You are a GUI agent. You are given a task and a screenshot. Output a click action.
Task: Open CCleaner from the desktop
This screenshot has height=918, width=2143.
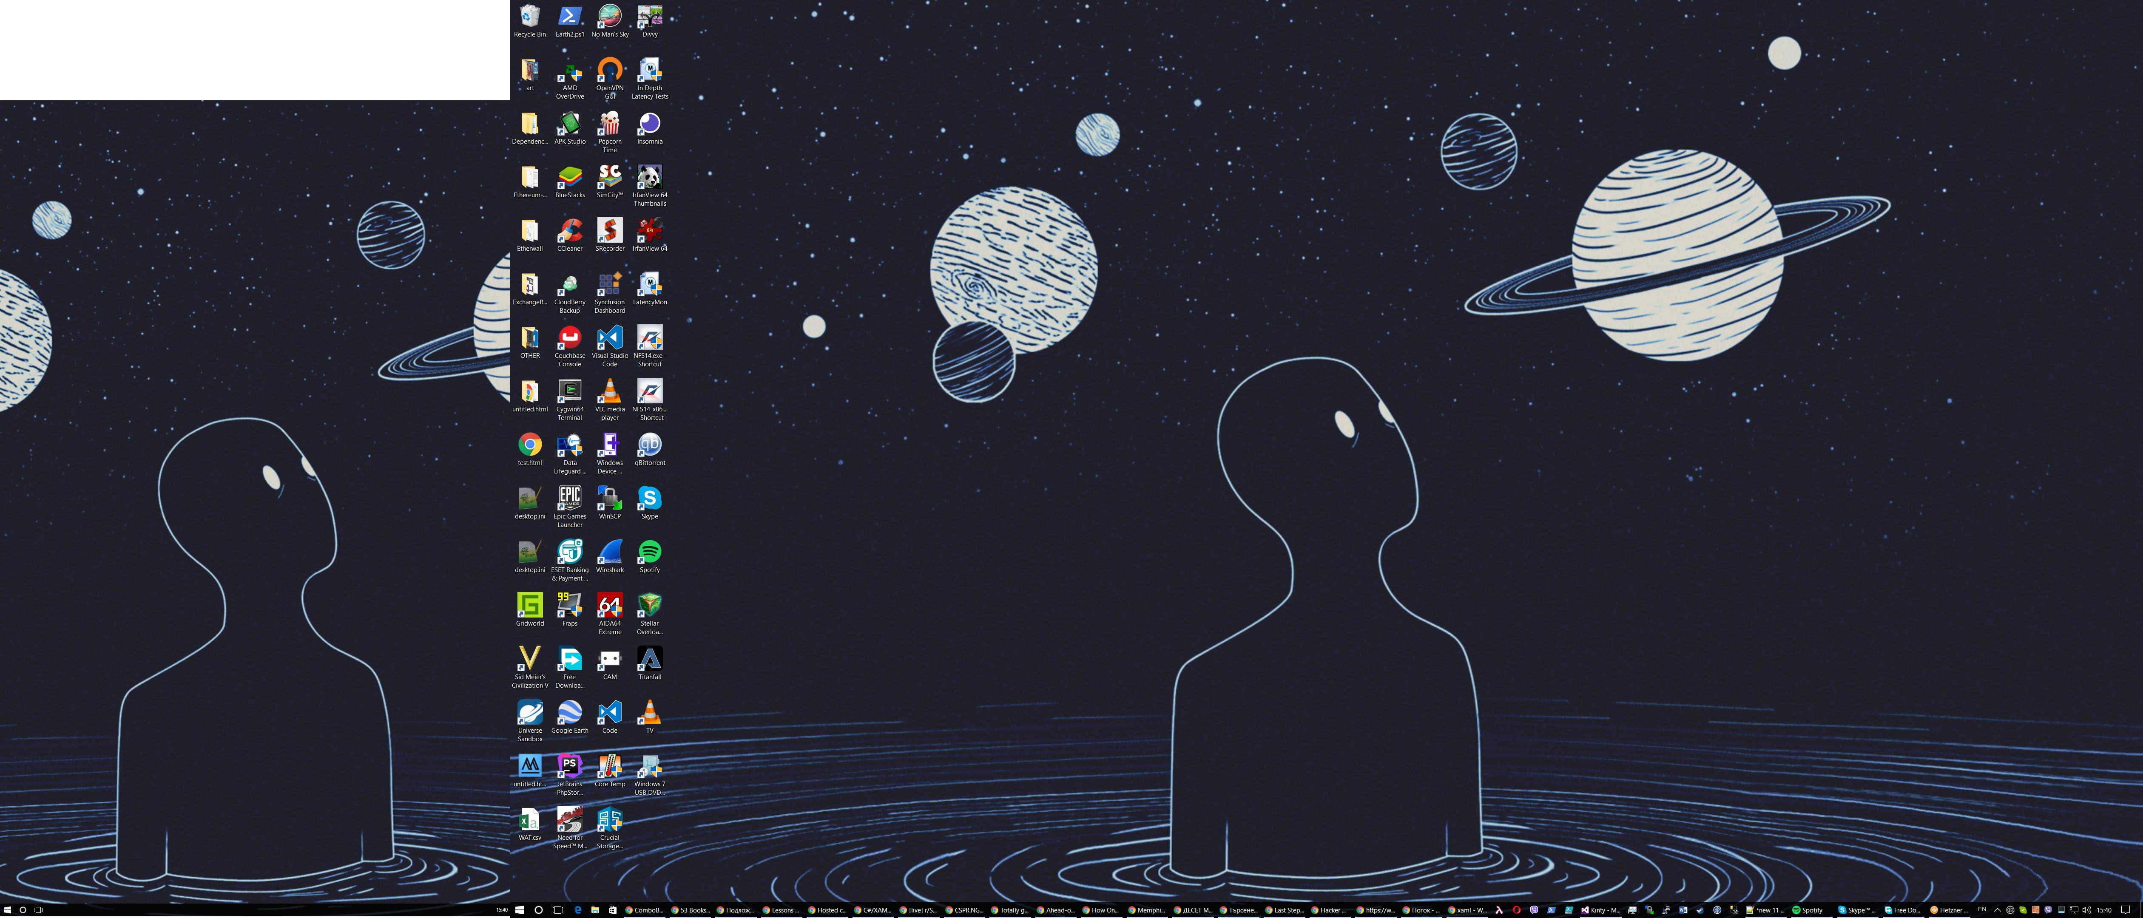570,235
